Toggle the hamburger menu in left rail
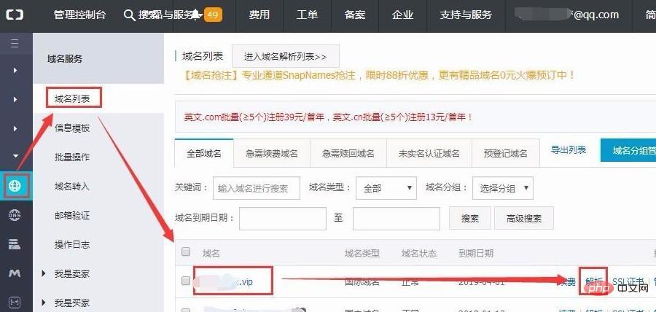The image size is (656, 312). click(x=15, y=43)
